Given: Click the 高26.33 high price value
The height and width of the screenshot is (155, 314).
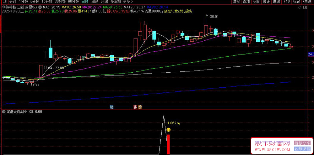Looking at the screenshot, I should pos(44,11).
